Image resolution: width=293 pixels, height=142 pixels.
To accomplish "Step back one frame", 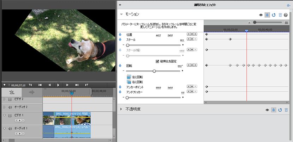I will coord(50,85).
